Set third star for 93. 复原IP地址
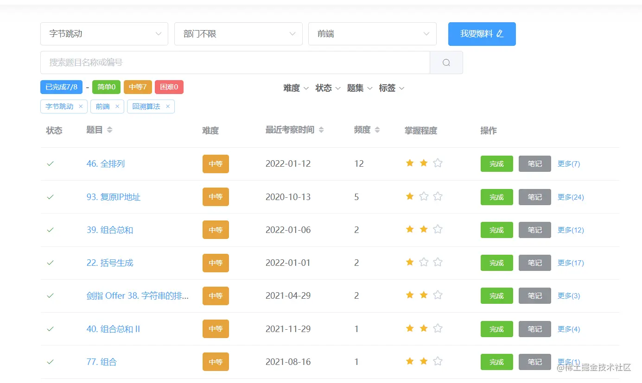Image resolution: width=642 pixels, height=383 pixels. coord(438,196)
